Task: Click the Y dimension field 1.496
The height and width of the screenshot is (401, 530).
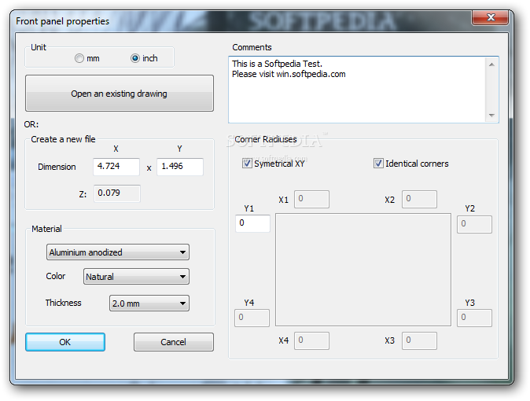Action: tap(180, 167)
